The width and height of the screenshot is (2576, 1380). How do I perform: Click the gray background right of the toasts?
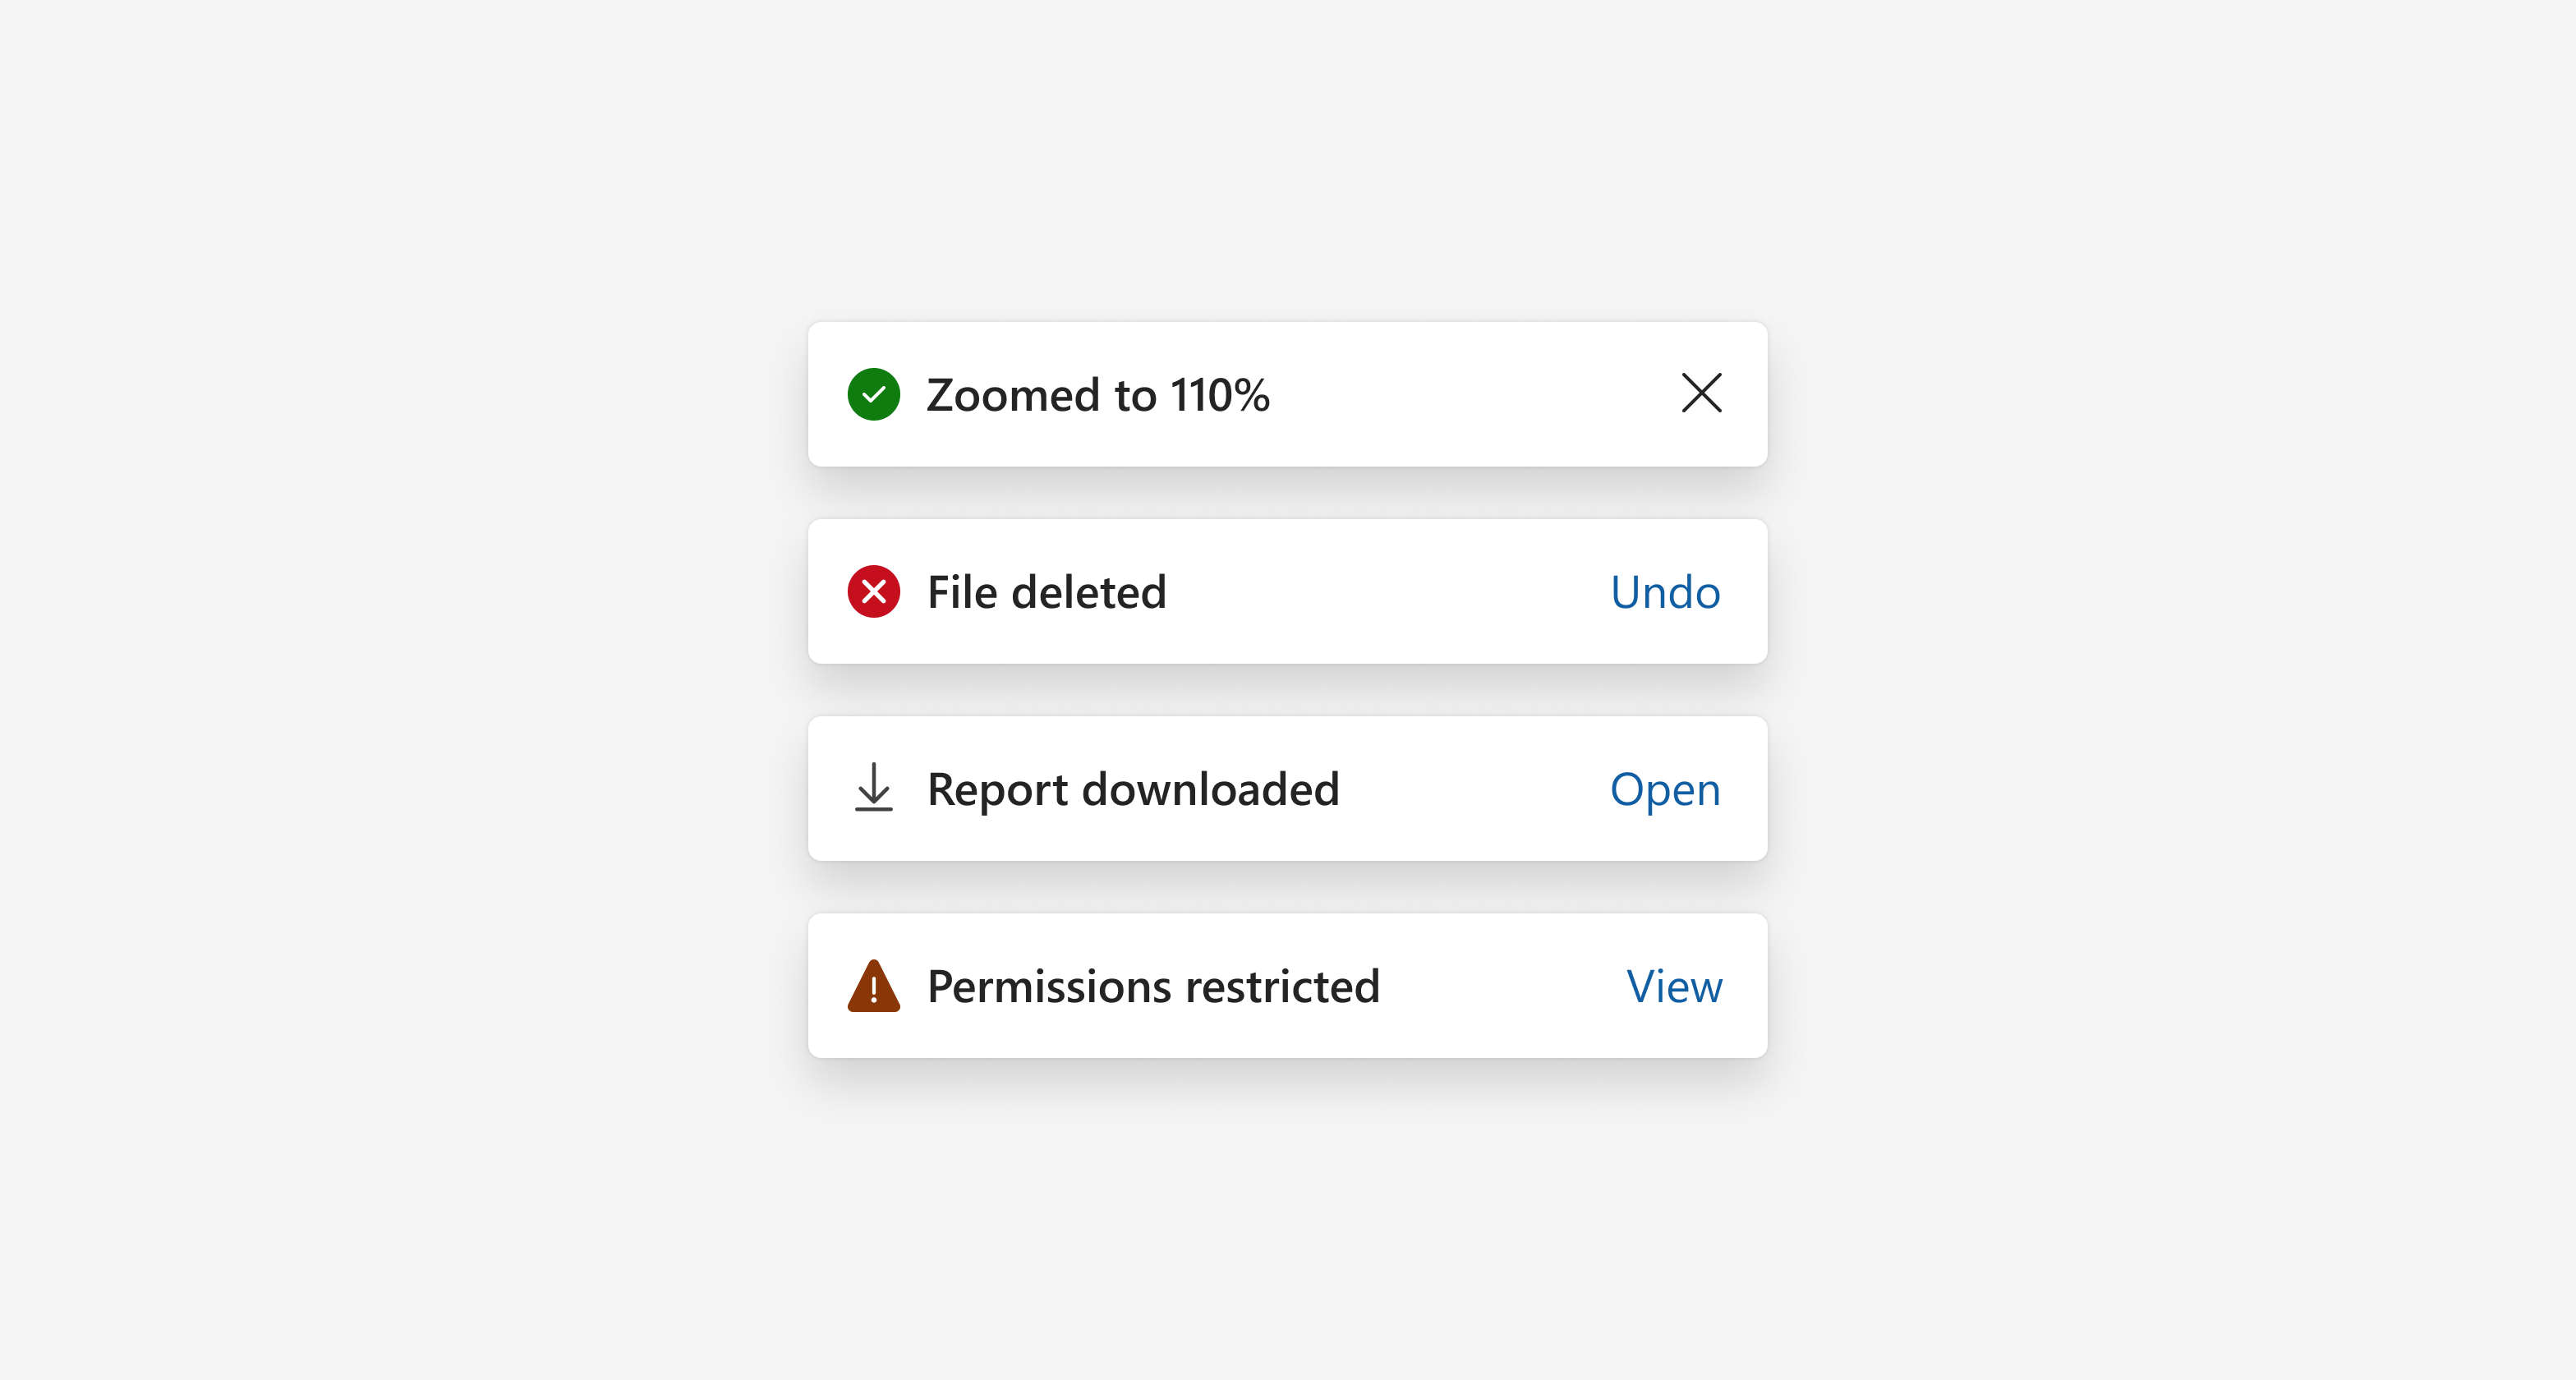2170,690
